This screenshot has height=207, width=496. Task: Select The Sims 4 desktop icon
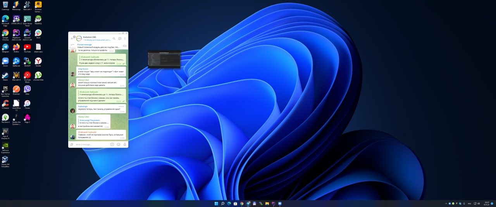(x=5, y=118)
